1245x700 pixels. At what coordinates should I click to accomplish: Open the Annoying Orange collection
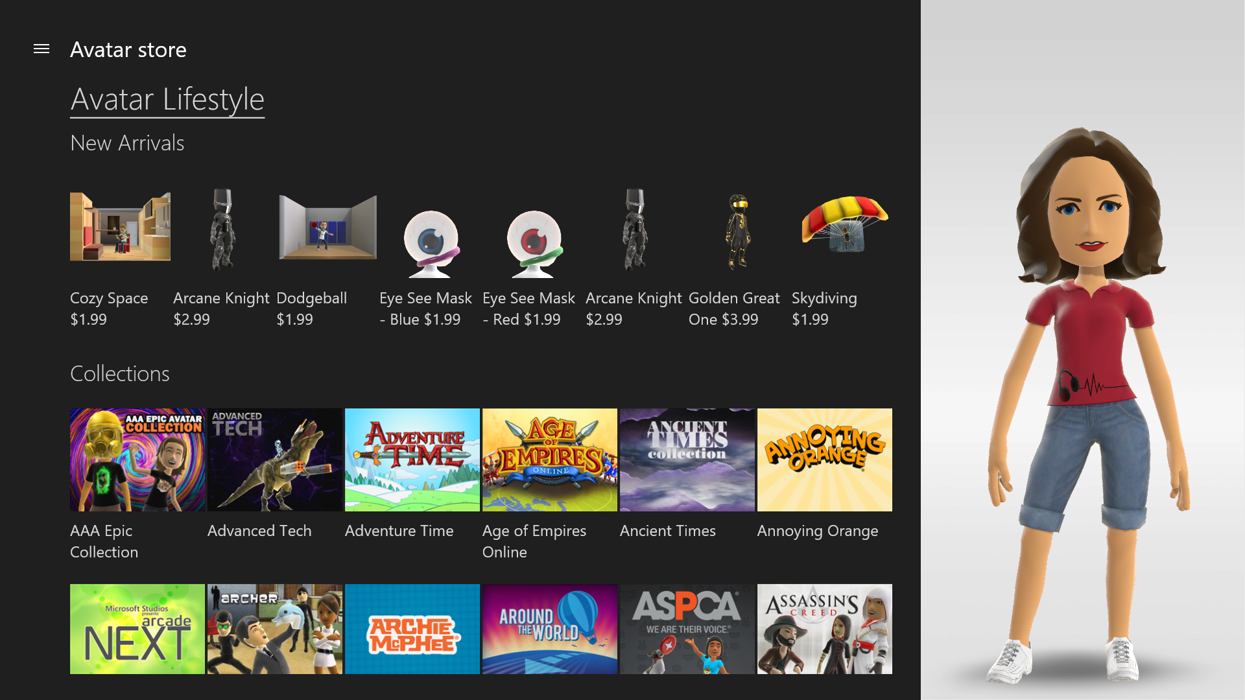[x=824, y=460]
